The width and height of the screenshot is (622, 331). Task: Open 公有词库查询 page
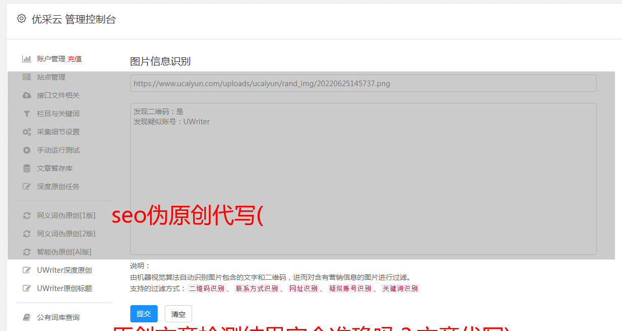pos(58,317)
